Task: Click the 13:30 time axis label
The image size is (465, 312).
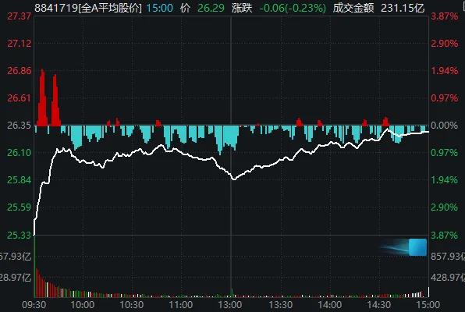Action: pos(281,304)
